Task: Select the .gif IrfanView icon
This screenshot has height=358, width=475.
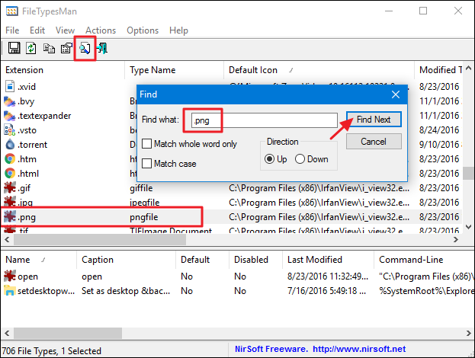Action: pos(10,187)
